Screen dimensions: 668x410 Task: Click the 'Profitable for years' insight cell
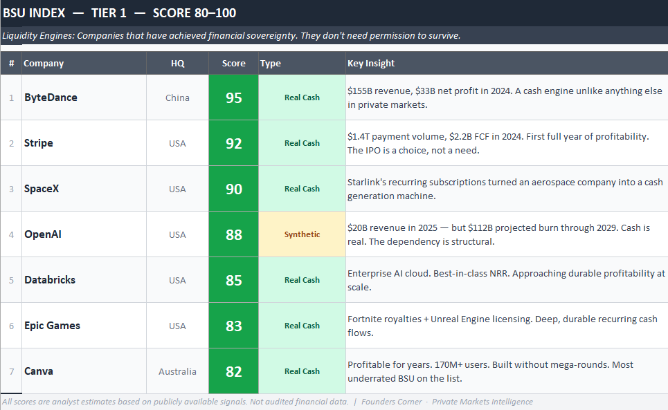point(507,371)
